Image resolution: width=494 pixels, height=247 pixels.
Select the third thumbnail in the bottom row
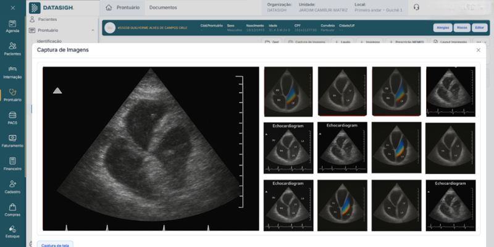(x=396, y=206)
